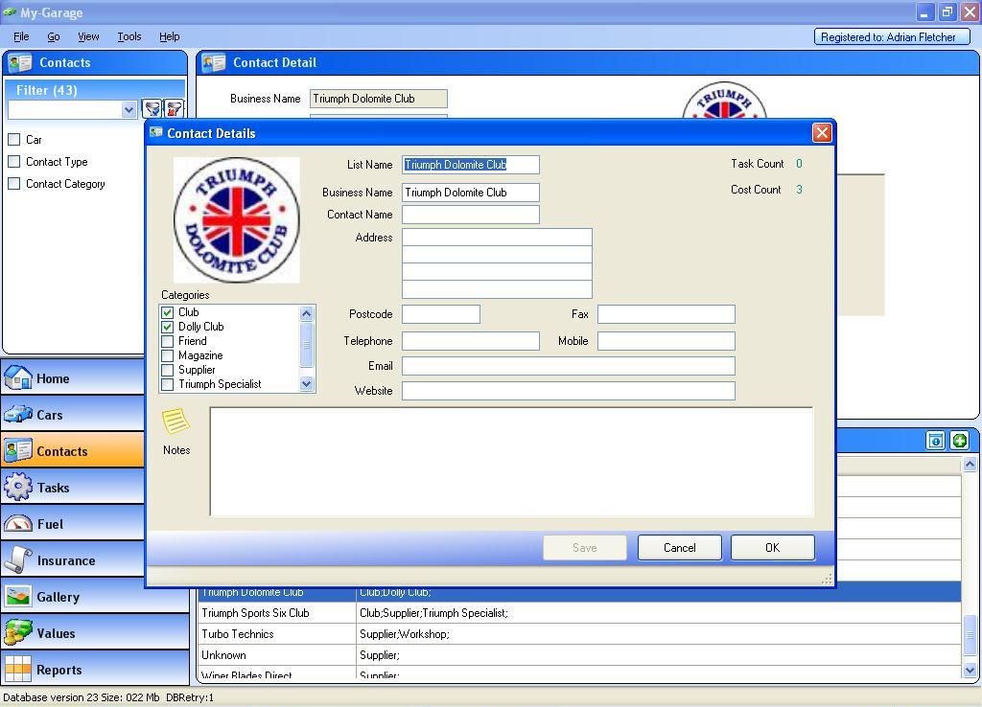Open the View menu

tap(88, 36)
